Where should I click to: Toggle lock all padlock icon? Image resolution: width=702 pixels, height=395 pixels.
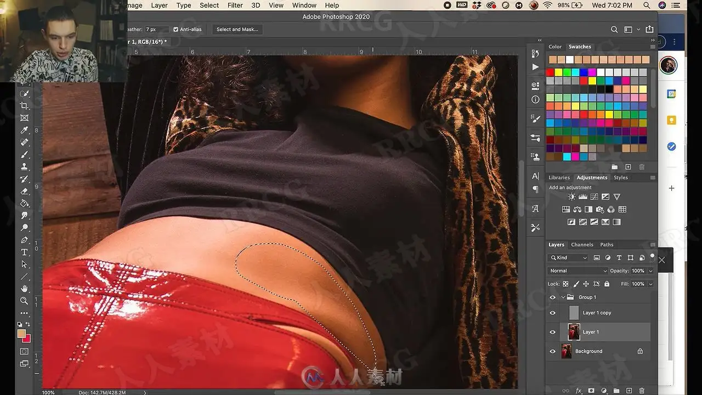(x=607, y=284)
